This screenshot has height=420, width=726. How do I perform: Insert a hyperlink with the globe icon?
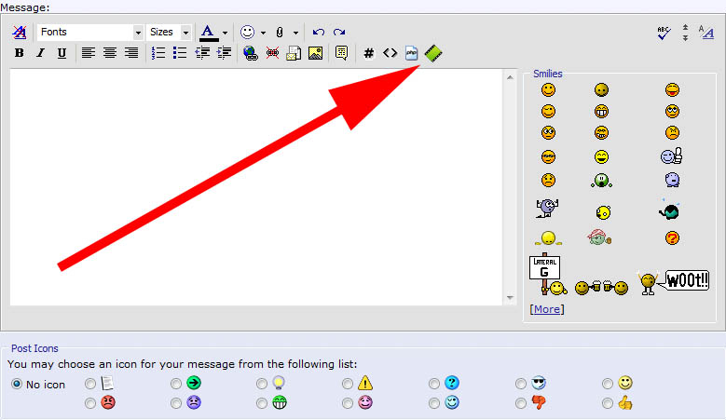pyautogui.click(x=250, y=53)
